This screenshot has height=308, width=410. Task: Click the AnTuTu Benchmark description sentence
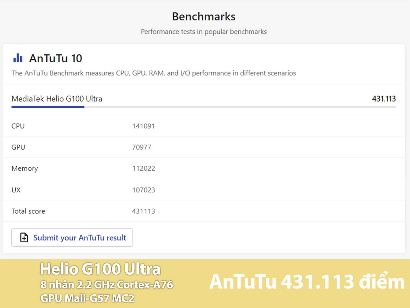point(154,73)
